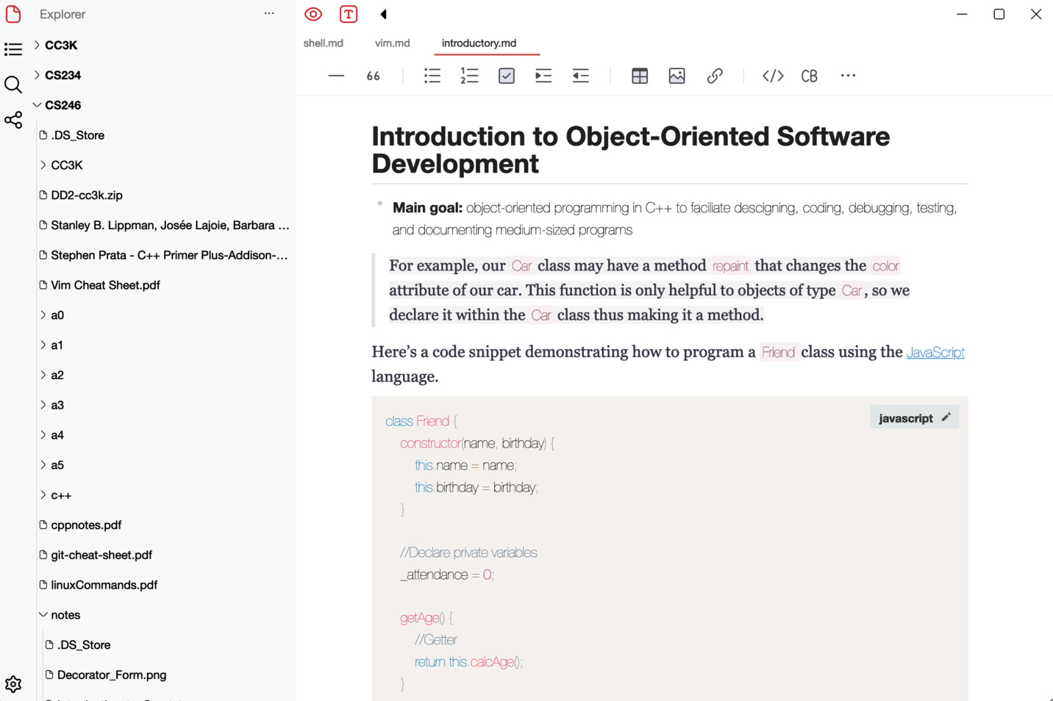Insert numbered list
Screen dimensions: 1053x701
(469, 76)
